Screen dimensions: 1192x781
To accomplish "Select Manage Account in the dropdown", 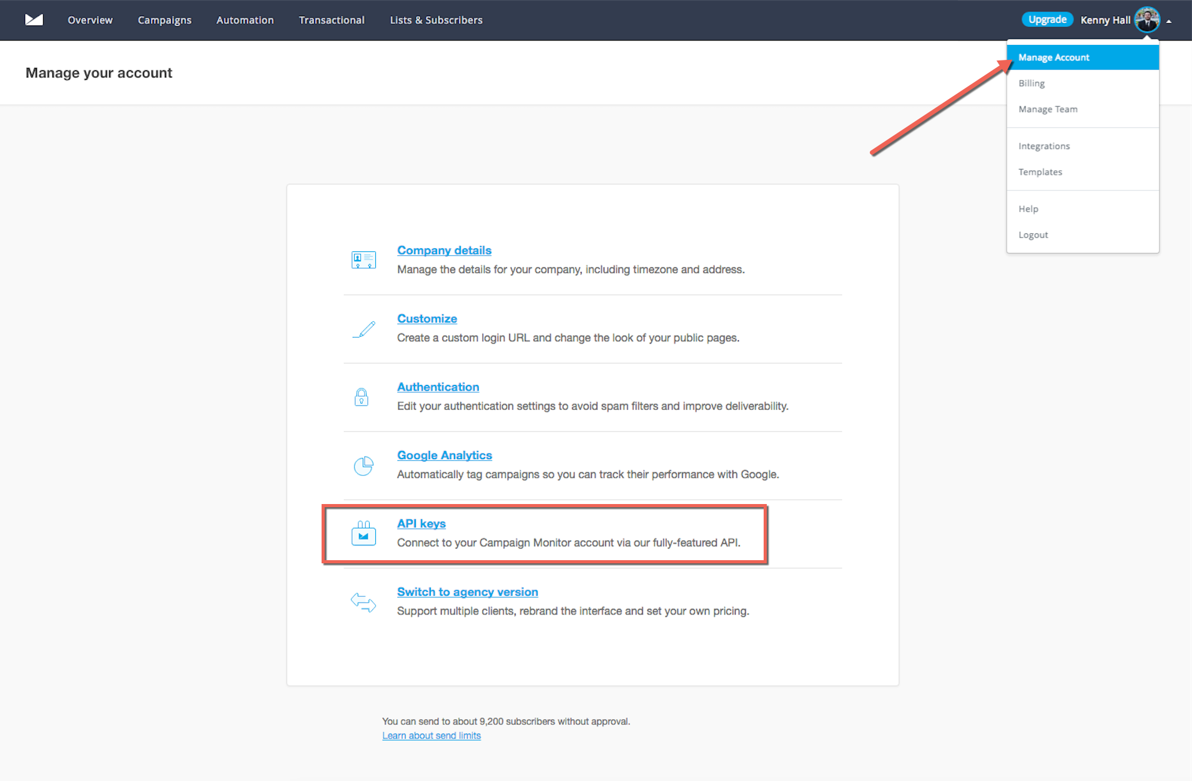I will (1054, 57).
